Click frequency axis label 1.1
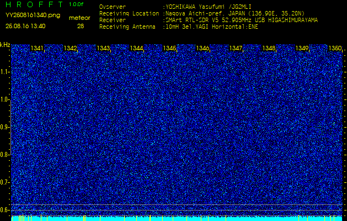 pos(4,72)
